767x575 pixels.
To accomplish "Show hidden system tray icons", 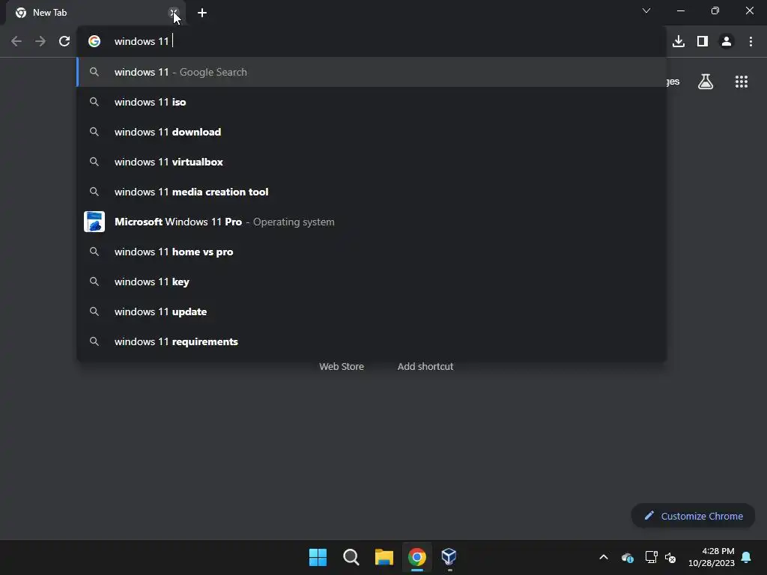I will coord(604,557).
